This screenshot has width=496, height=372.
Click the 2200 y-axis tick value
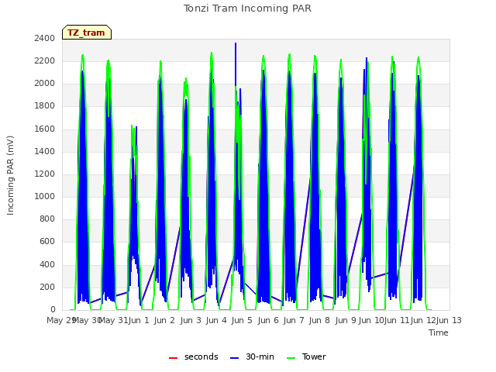pyautogui.click(x=45, y=60)
